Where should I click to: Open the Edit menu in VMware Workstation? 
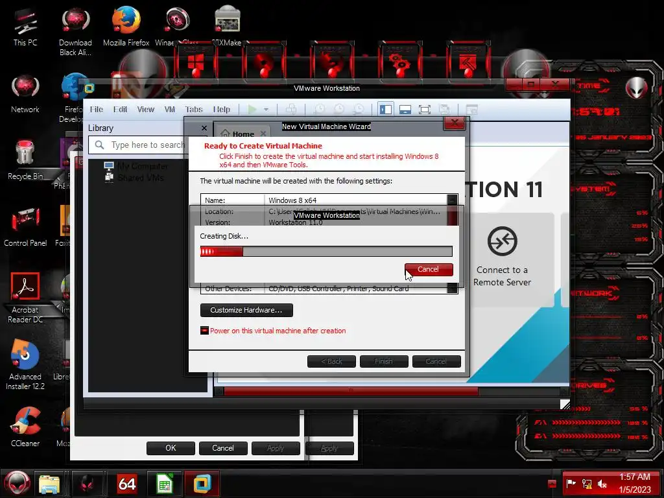click(x=120, y=109)
